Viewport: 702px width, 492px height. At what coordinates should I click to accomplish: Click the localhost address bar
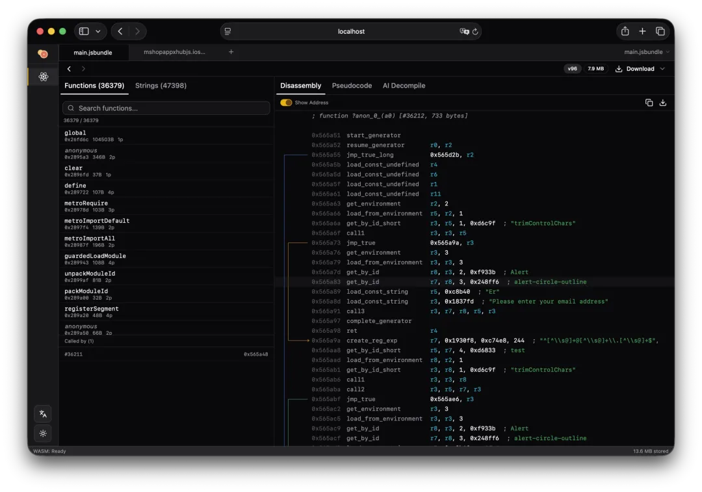(x=351, y=31)
